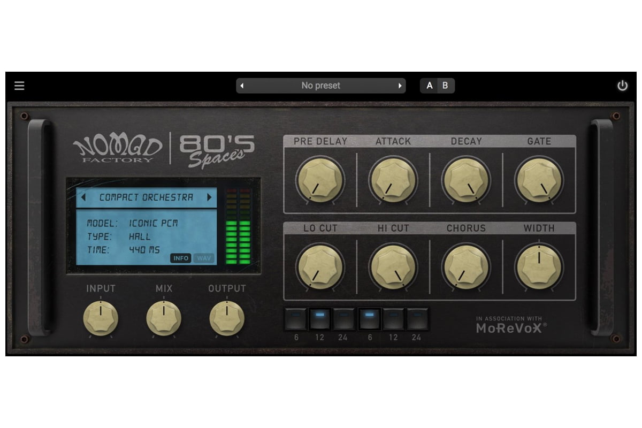Switch to state A
The height and width of the screenshot is (428, 642).
point(430,86)
